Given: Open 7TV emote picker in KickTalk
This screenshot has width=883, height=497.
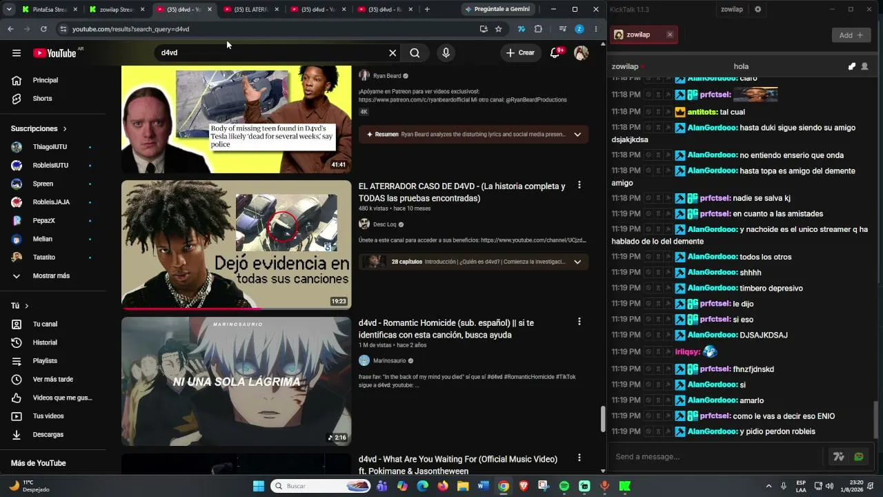Looking at the screenshot, I should [x=839, y=457].
